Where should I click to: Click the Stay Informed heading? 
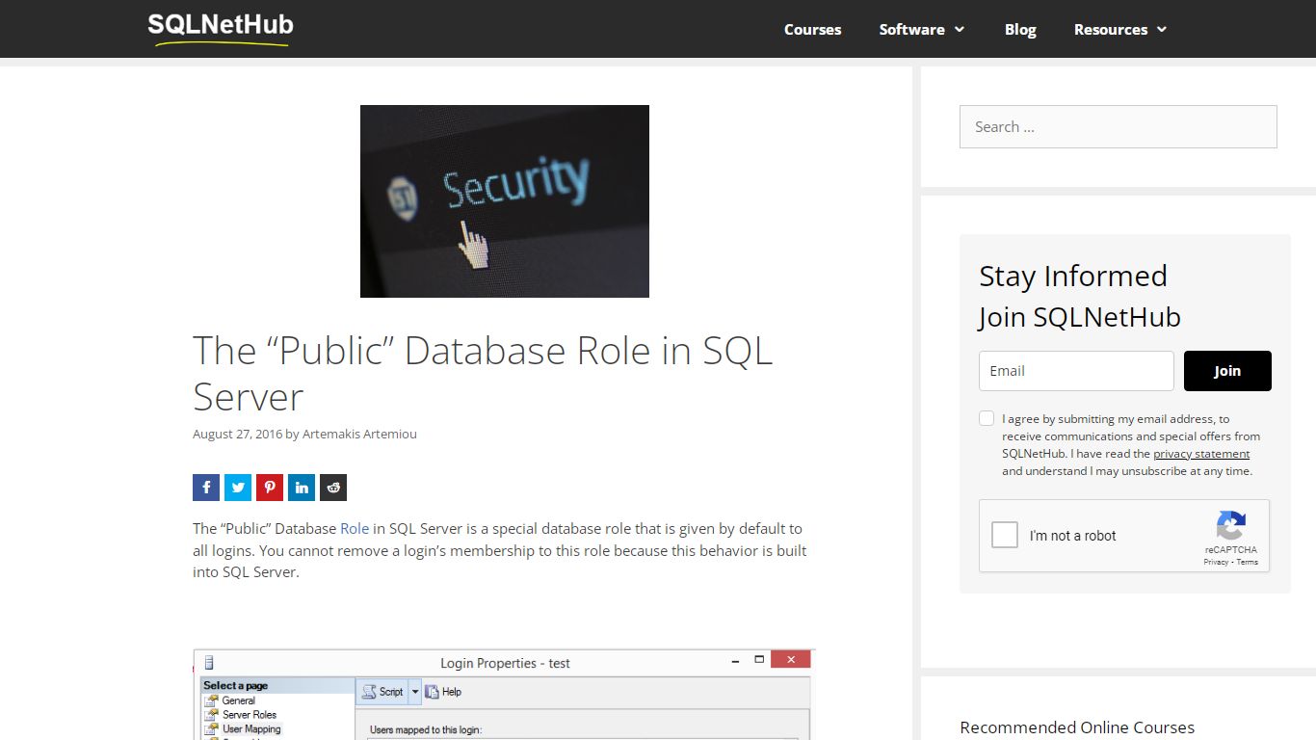pos(1073,277)
